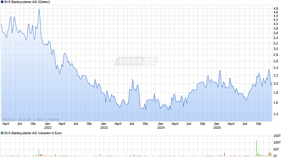Click the 150T volume axis label
The width and height of the screenshot is (285, 159).
pos(277,136)
